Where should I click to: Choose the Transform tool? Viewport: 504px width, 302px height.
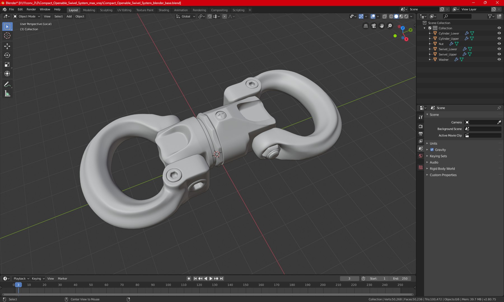7,74
